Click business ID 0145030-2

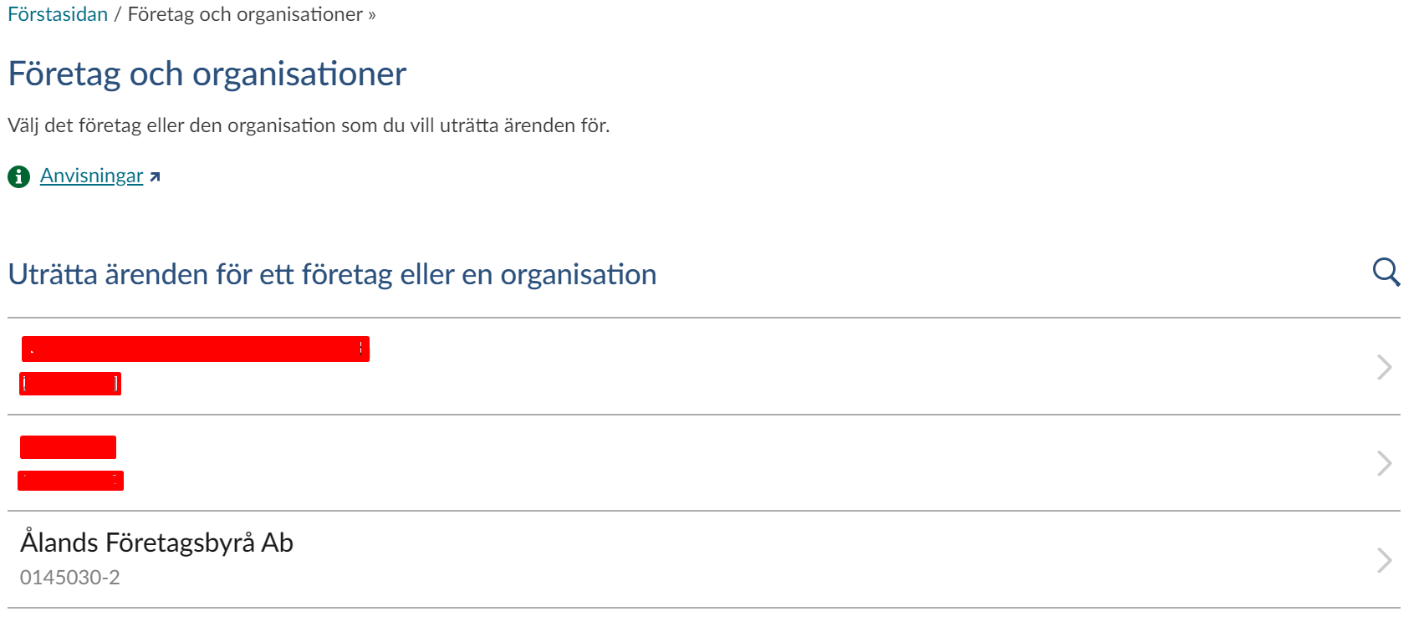click(70, 578)
